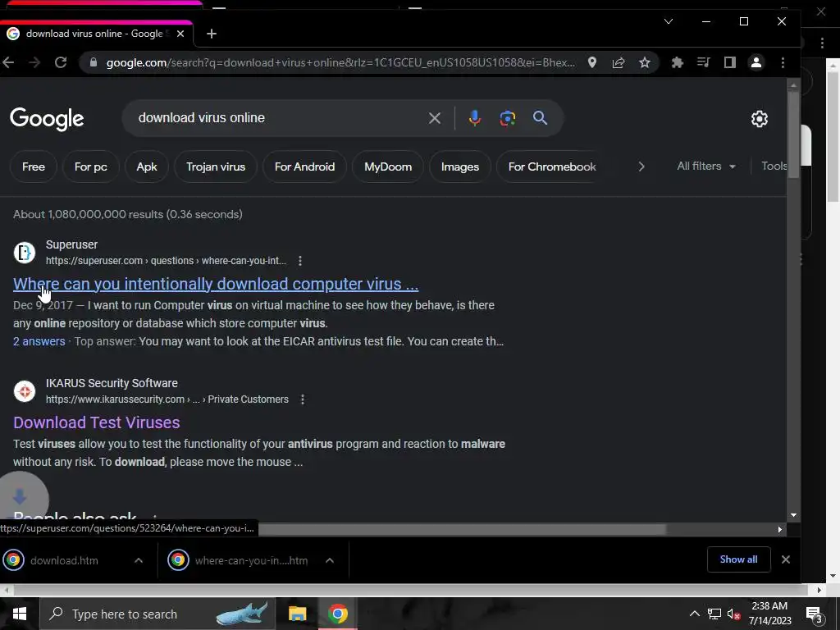Image resolution: width=840 pixels, height=630 pixels.
Task: Show more filter chips with right arrow
Action: [641, 167]
